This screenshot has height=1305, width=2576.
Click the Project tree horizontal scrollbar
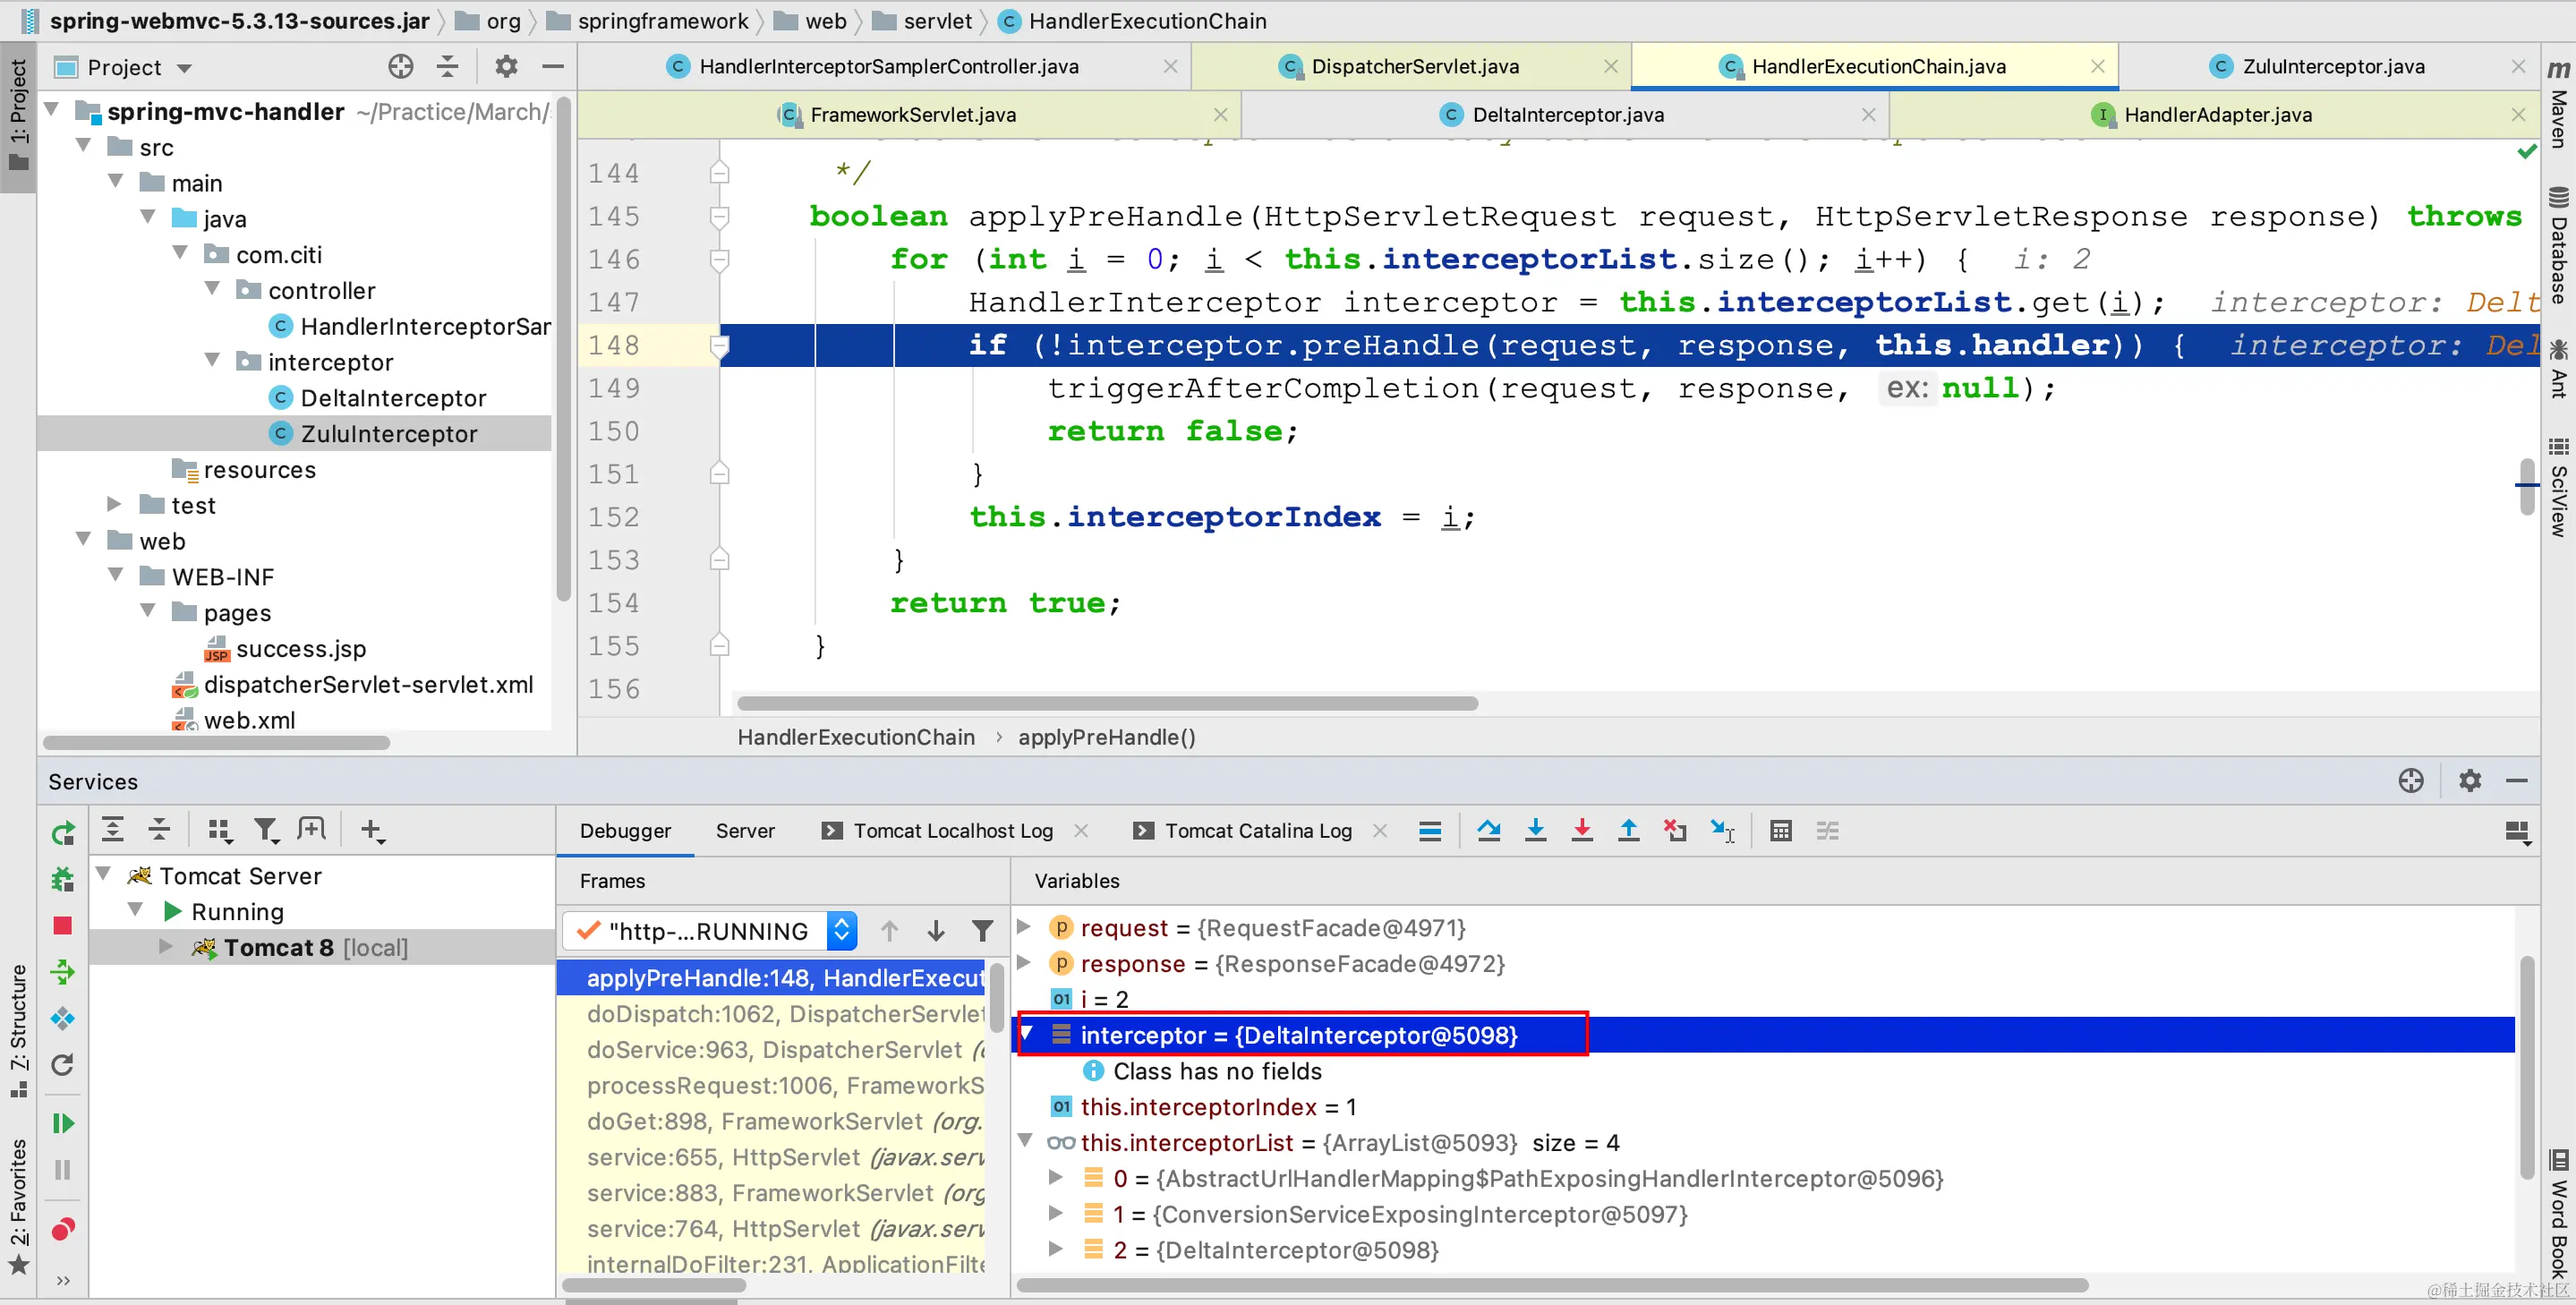click(216, 742)
